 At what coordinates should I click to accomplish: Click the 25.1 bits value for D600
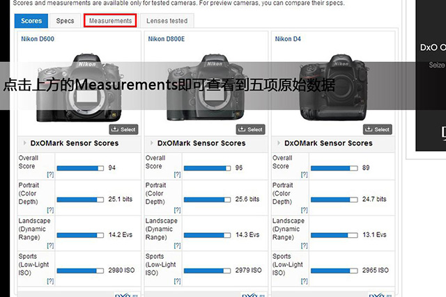tap(121, 199)
